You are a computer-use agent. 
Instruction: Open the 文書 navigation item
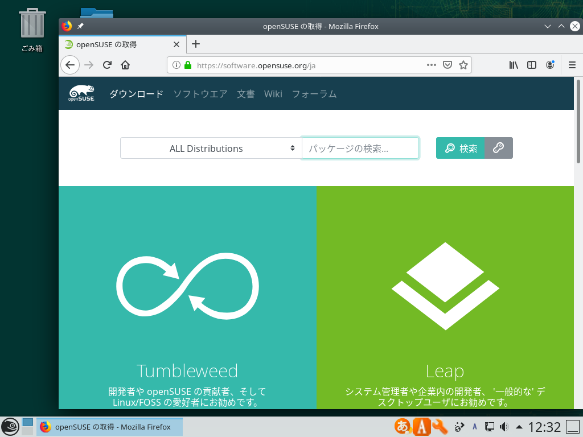click(x=246, y=94)
